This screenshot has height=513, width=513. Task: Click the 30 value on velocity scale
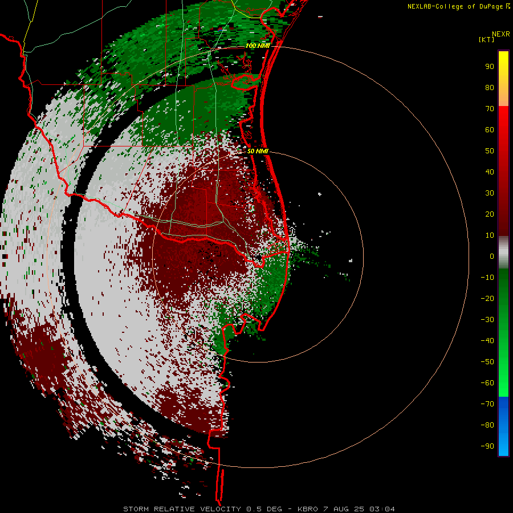pos(490,193)
